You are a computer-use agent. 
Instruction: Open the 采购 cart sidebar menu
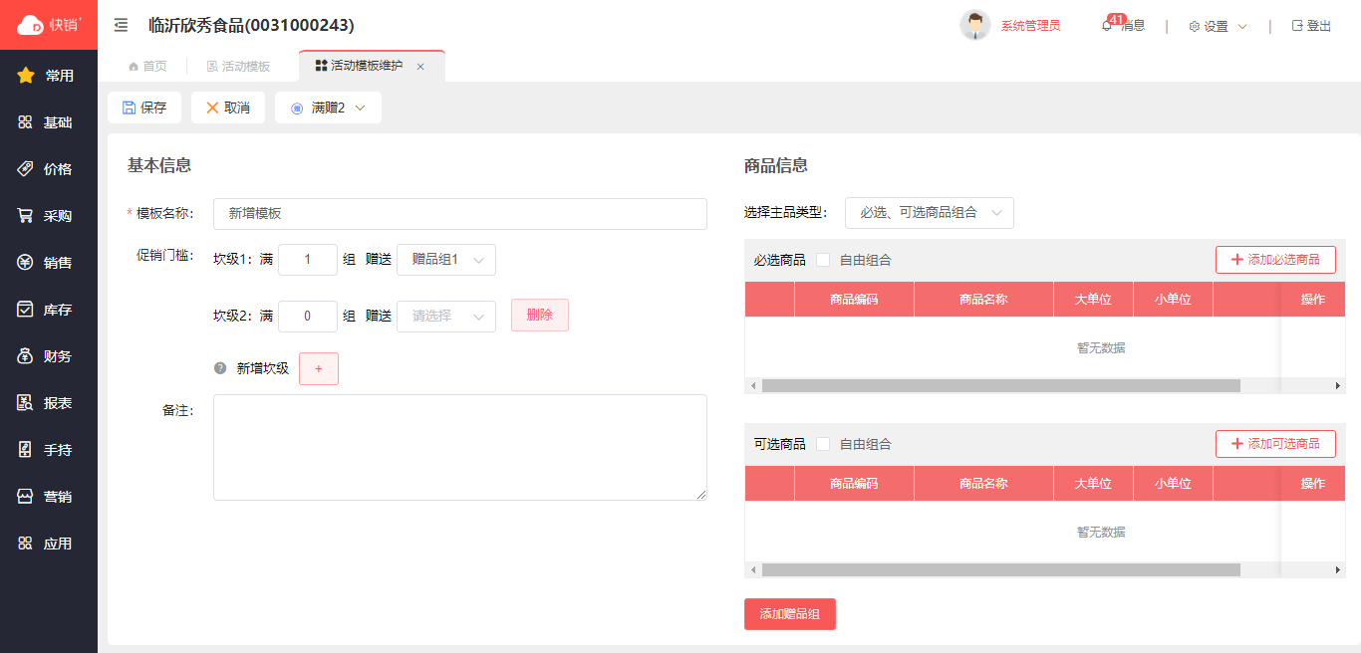49,216
